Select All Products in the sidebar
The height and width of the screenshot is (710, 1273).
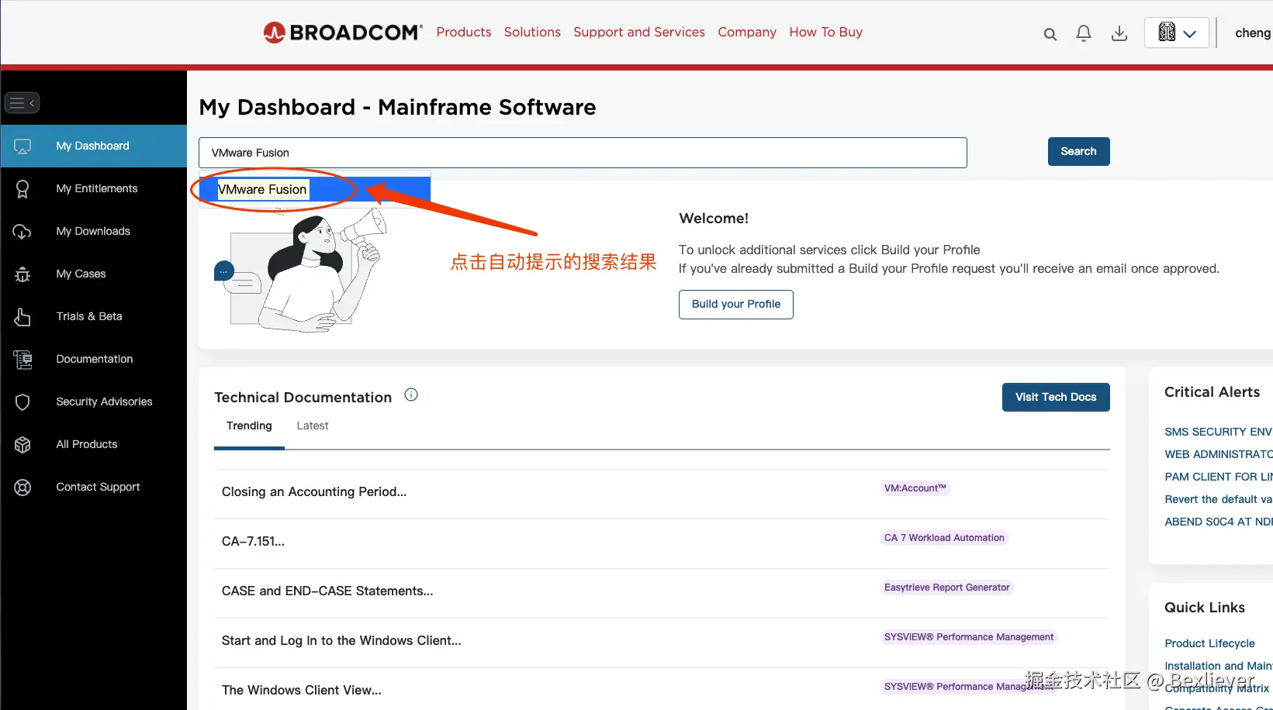[86, 443]
